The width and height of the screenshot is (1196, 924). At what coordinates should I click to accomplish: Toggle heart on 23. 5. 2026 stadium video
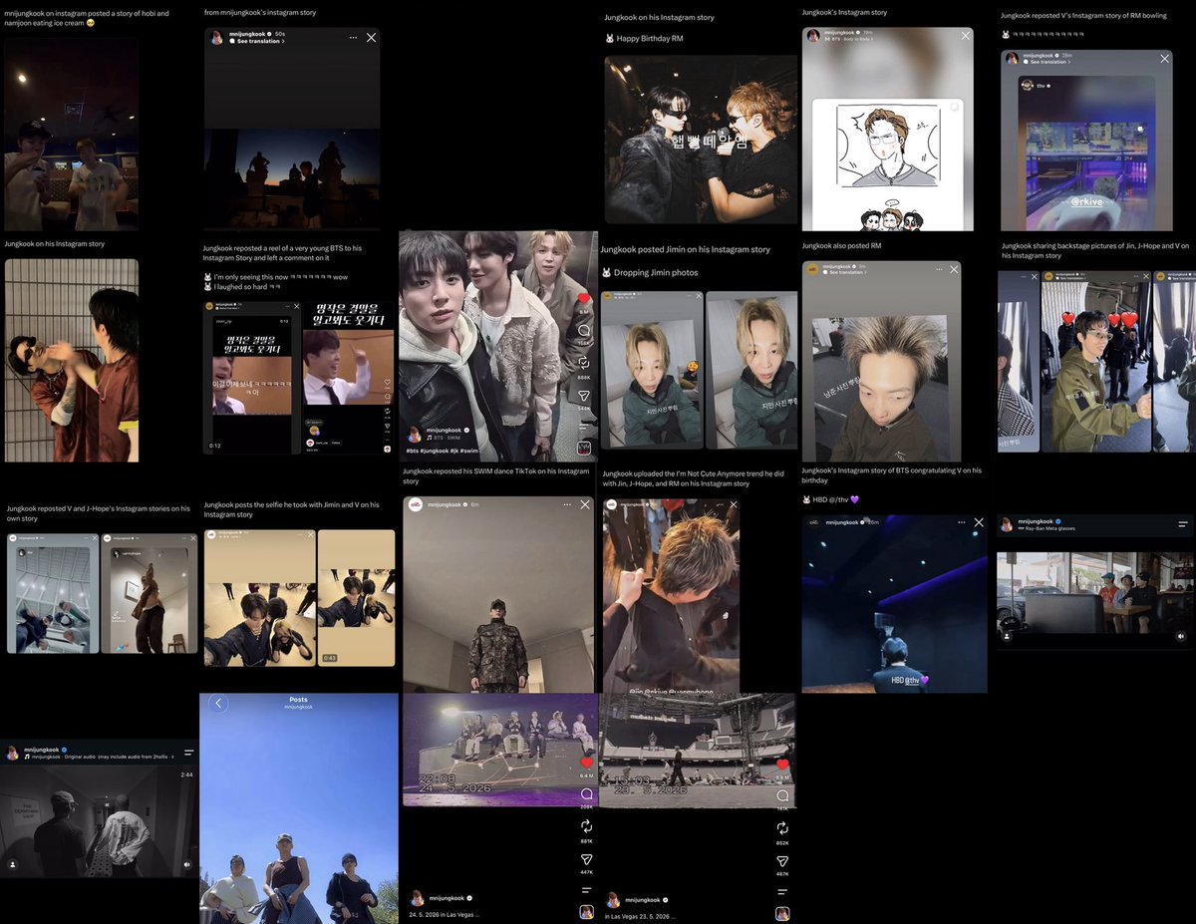point(782,764)
